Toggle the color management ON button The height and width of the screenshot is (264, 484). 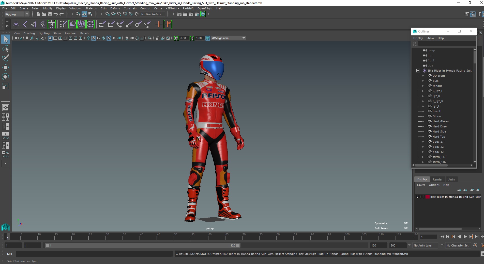click(x=208, y=38)
